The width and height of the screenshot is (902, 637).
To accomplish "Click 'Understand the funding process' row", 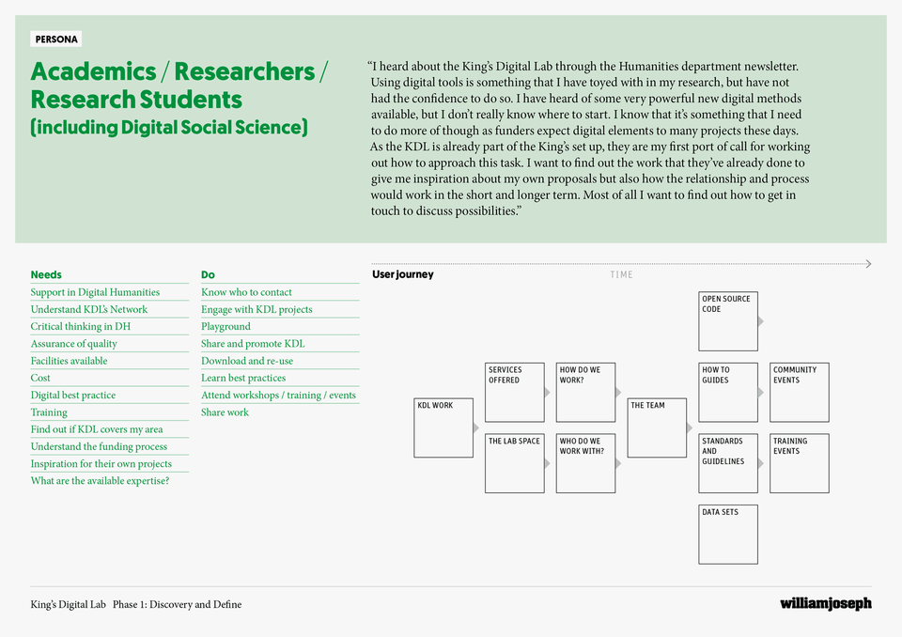I will pos(109,446).
